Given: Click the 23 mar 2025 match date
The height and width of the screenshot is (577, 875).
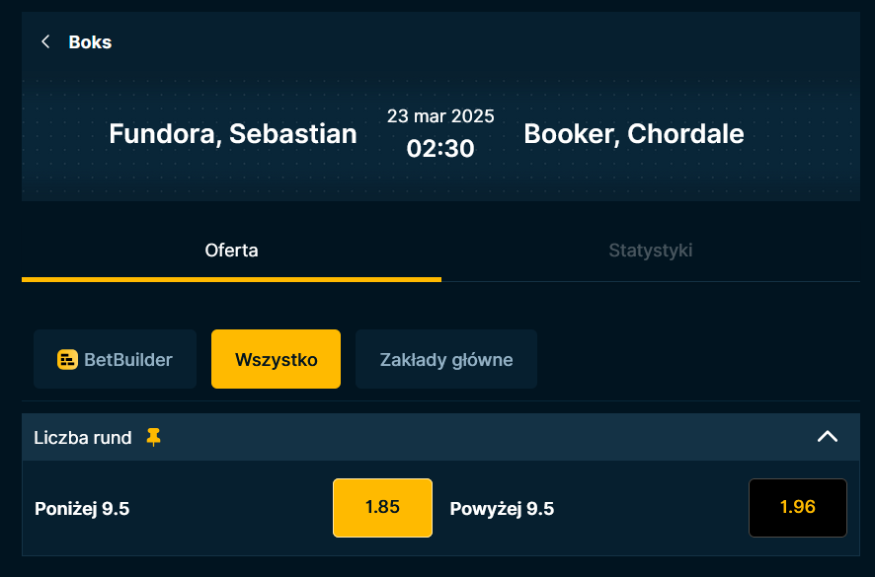Looking at the screenshot, I should tap(440, 116).
